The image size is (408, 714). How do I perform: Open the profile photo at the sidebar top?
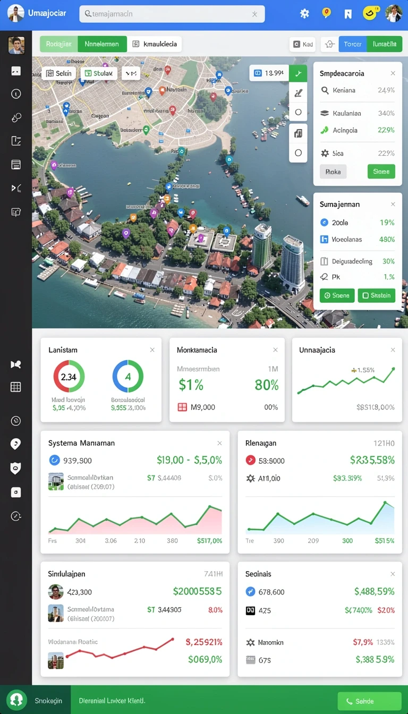(16, 46)
